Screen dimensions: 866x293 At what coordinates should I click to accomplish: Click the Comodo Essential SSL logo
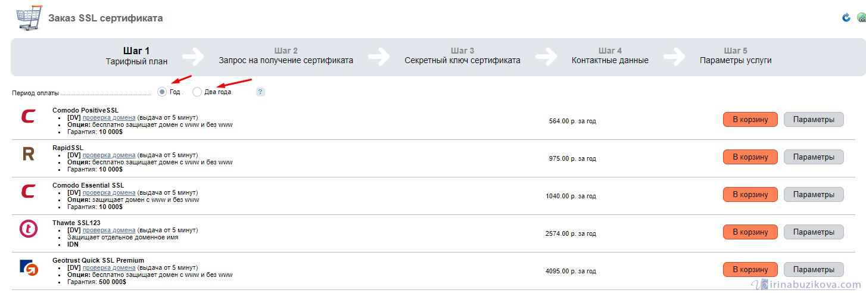coord(28,192)
